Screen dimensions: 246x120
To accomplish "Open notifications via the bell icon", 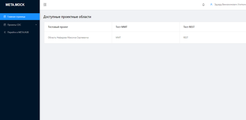I will point(204,5).
